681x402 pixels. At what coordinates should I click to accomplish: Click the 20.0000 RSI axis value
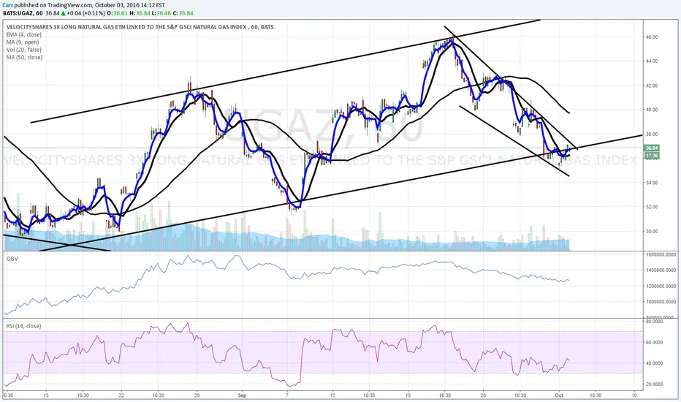(x=654, y=384)
